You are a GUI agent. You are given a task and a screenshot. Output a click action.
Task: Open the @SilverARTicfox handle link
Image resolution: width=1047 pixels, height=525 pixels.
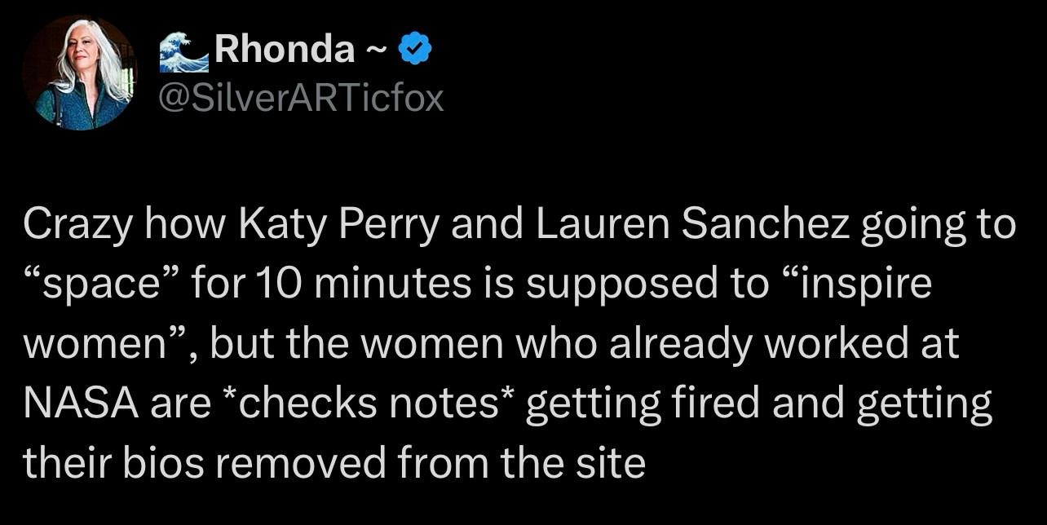301,99
